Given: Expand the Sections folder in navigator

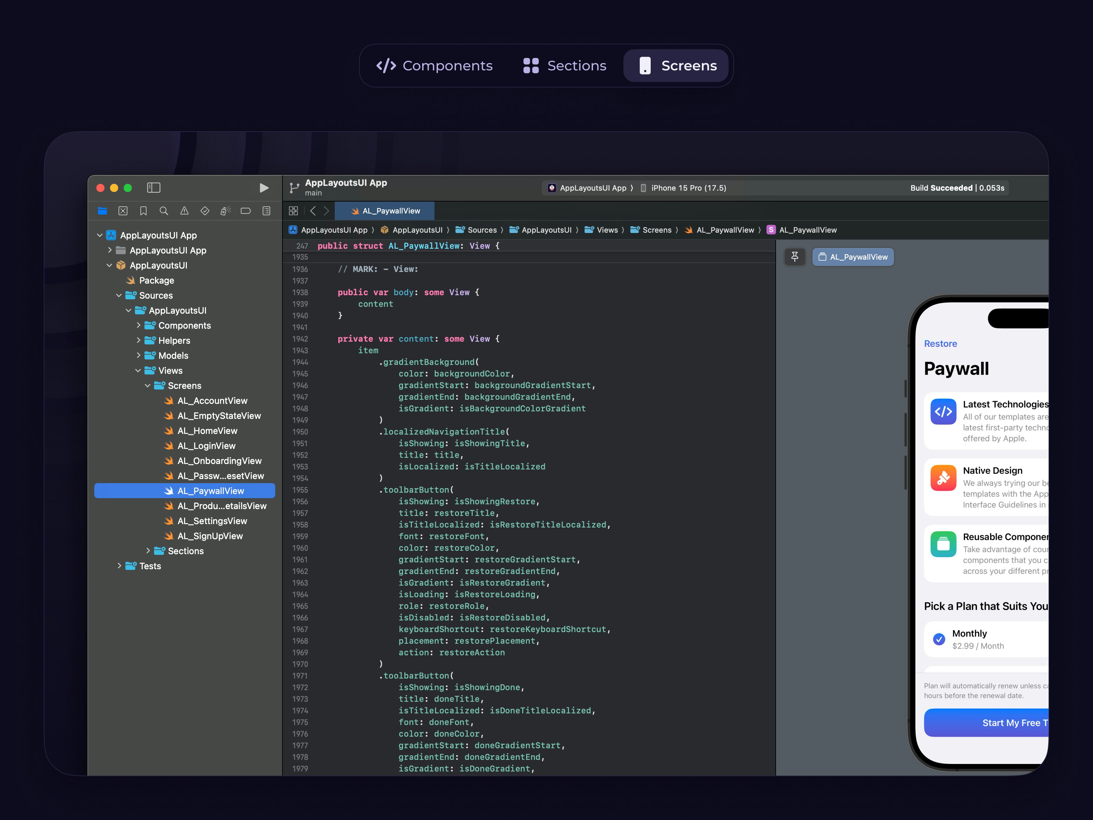Looking at the screenshot, I should [148, 551].
